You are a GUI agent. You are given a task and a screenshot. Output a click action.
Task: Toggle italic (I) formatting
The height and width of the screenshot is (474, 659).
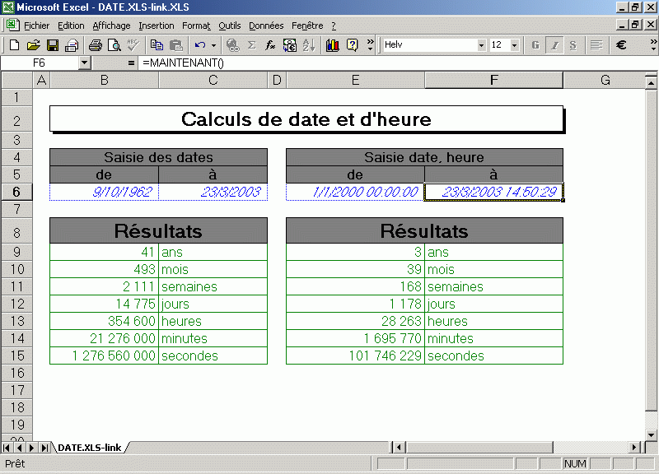pos(554,45)
